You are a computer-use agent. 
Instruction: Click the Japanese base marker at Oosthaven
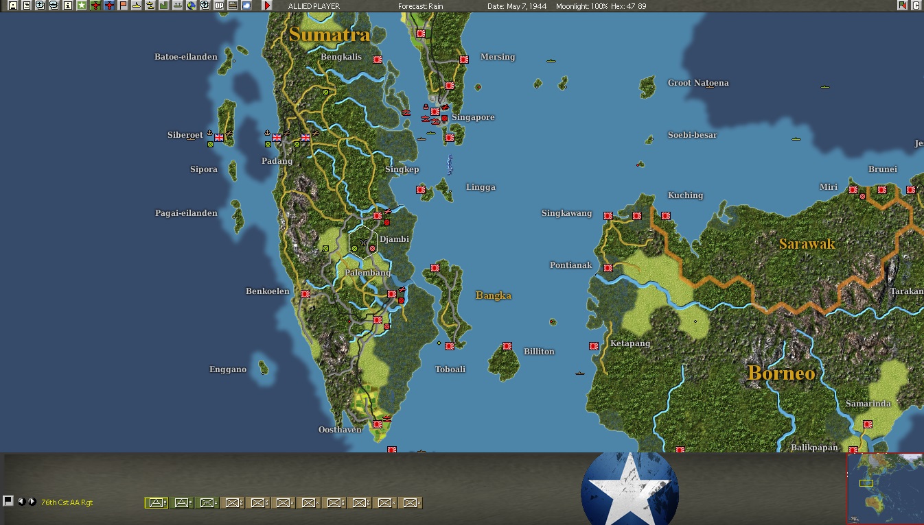[377, 424]
